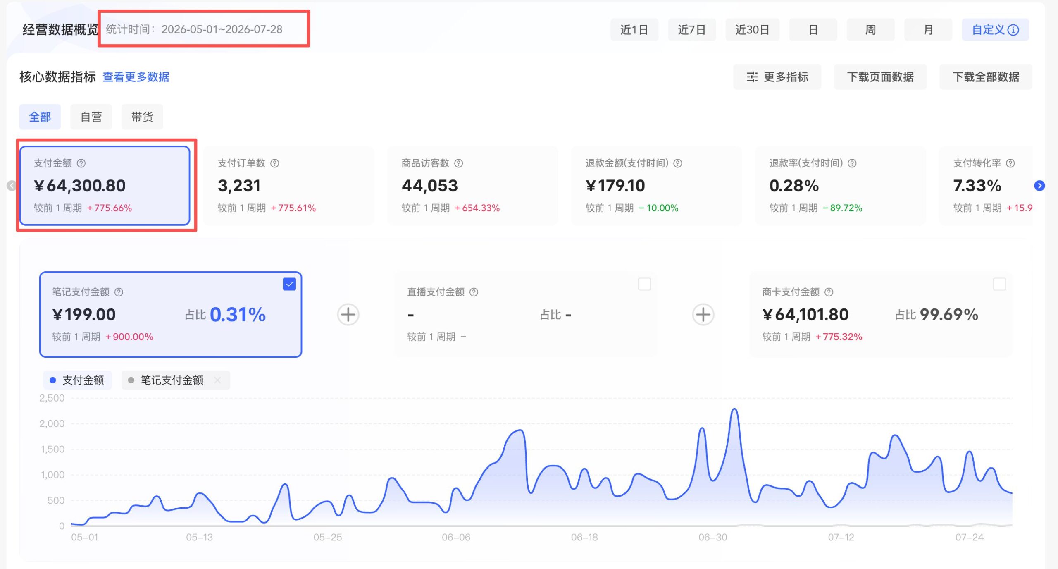Click info icon in 自定义 button
Viewport: 1058px width, 569px height.
1013,30
